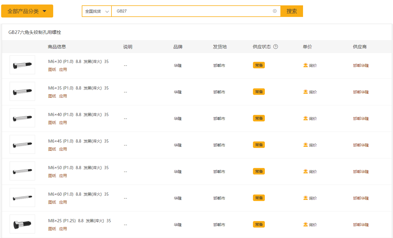Expand the 全国找货 search scope dropdown
This screenshot has width=393, height=238.
click(97, 11)
